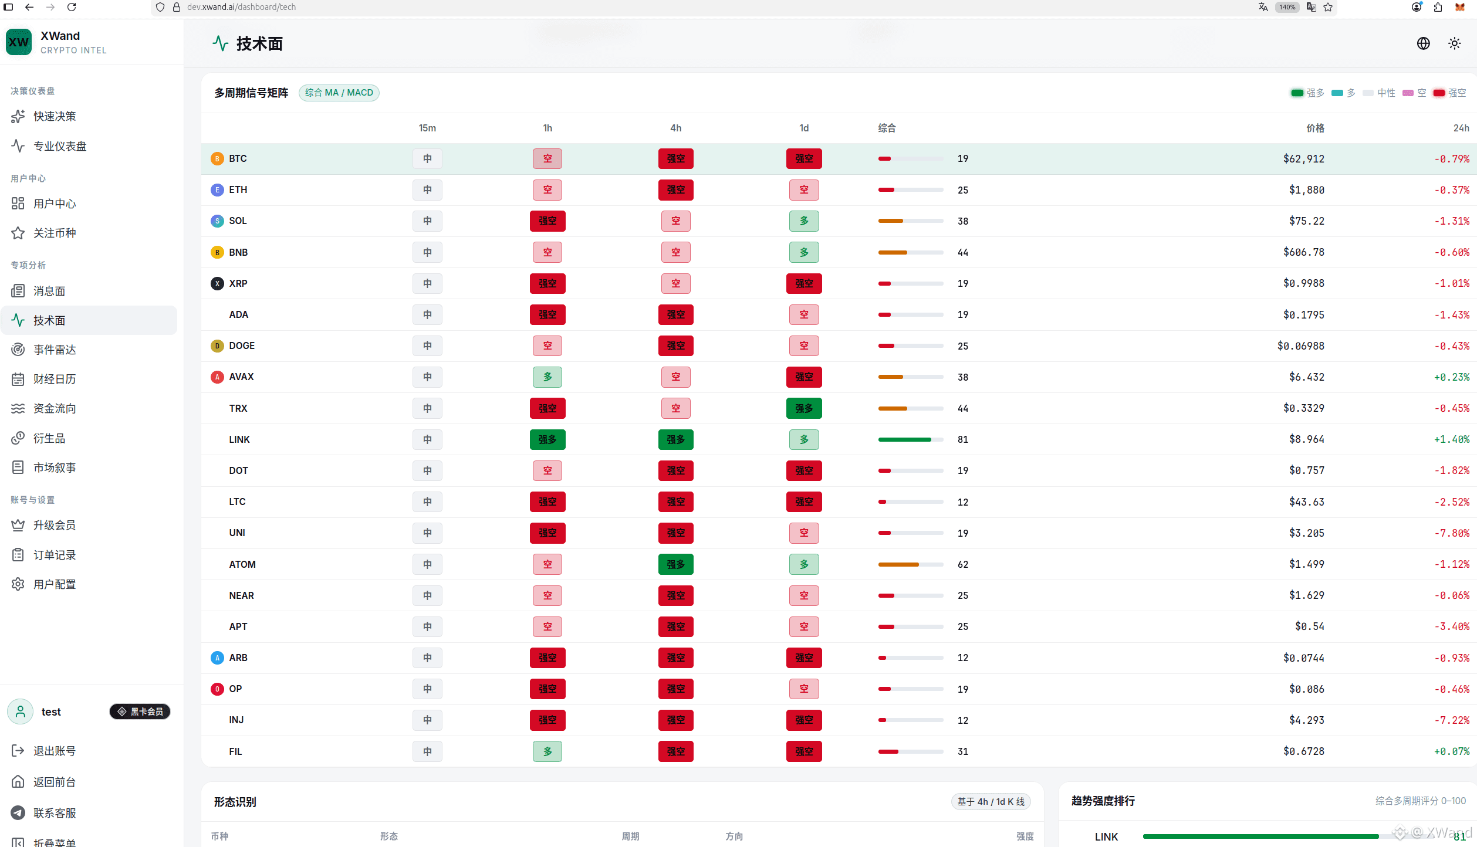The width and height of the screenshot is (1477, 847).
Task: Click LINK 24h change +1.40%
Action: (1452, 439)
